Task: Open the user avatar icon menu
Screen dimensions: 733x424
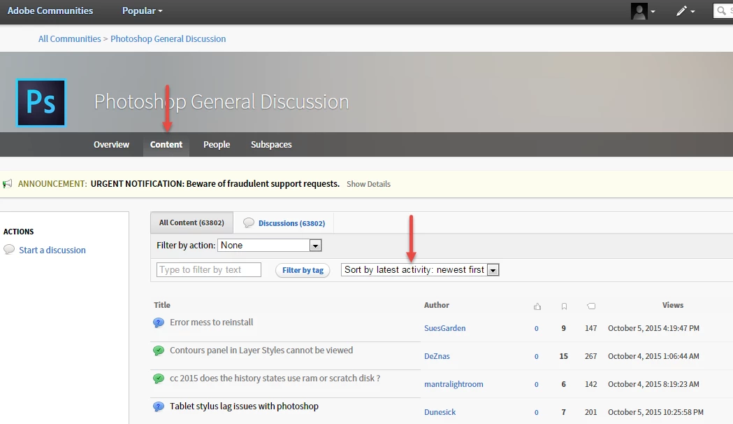Action: 639,10
